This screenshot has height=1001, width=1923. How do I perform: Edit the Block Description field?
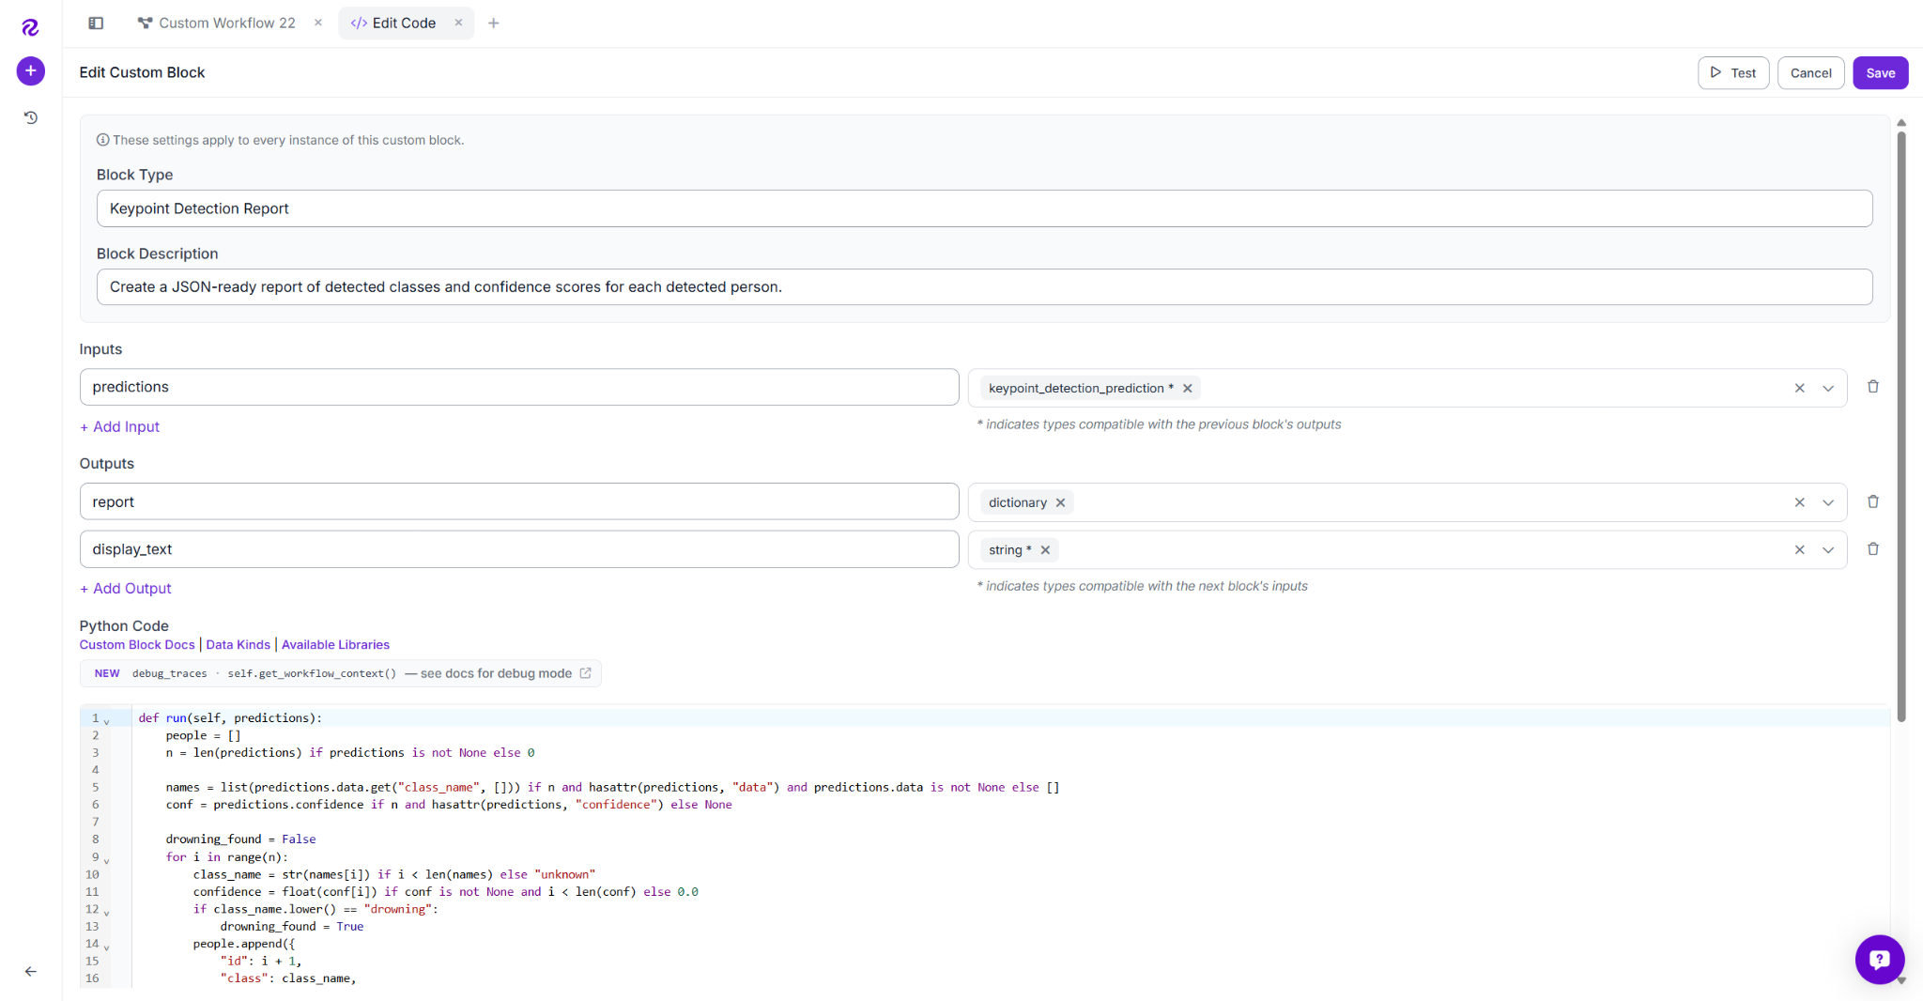point(984,286)
